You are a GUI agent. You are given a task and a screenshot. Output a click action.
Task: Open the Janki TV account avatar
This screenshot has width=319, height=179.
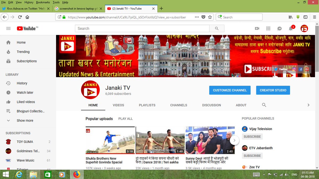point(304,28)
